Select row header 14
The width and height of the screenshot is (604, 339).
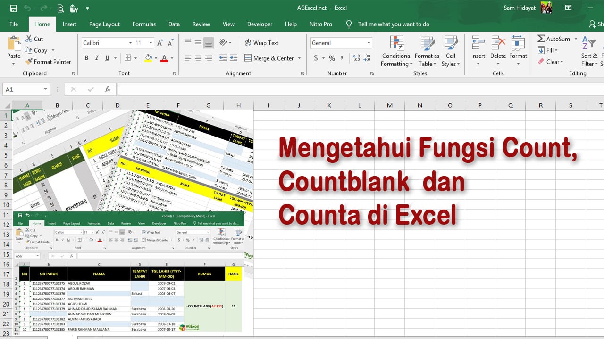point(6,244)
